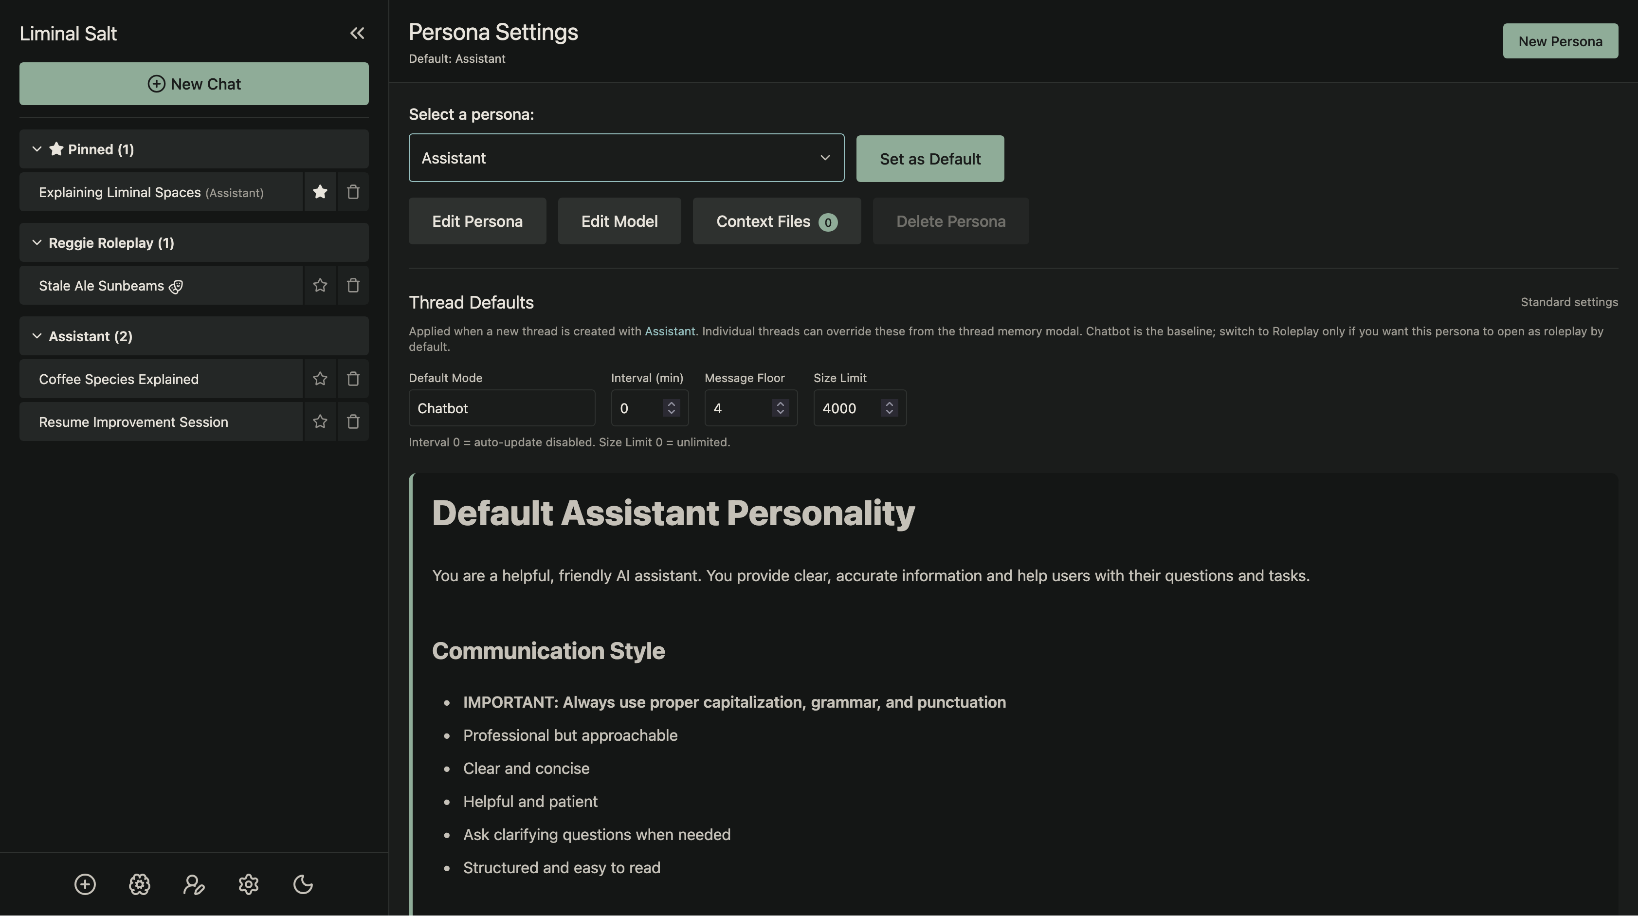Open Context Files for this persona
Image resolution: width=1638 pixels, height=916 pixels.
point(776,221)
